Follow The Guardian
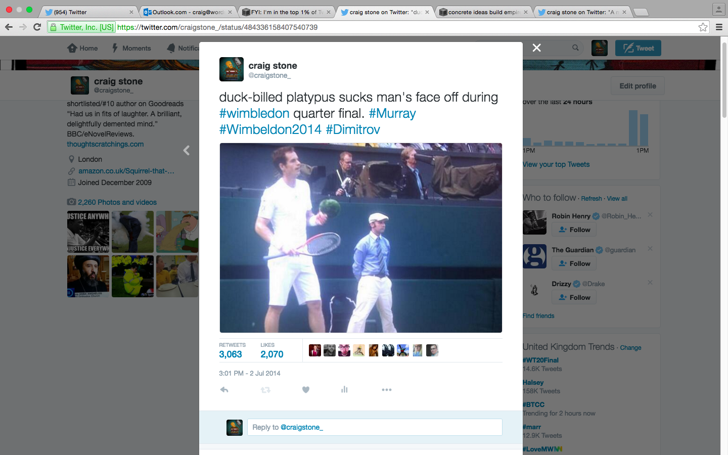This screenshot has width=728, height=455. coord(574,263)
